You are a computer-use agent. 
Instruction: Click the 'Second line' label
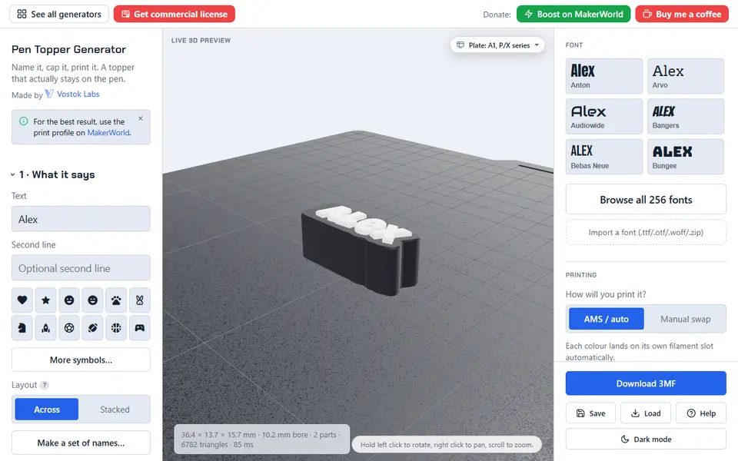tap(33, 244)
